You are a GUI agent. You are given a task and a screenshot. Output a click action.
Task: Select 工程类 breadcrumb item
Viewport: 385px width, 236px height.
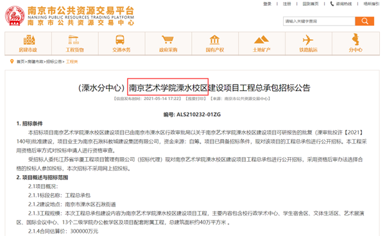pyautogui.click(x=72, y=62)
